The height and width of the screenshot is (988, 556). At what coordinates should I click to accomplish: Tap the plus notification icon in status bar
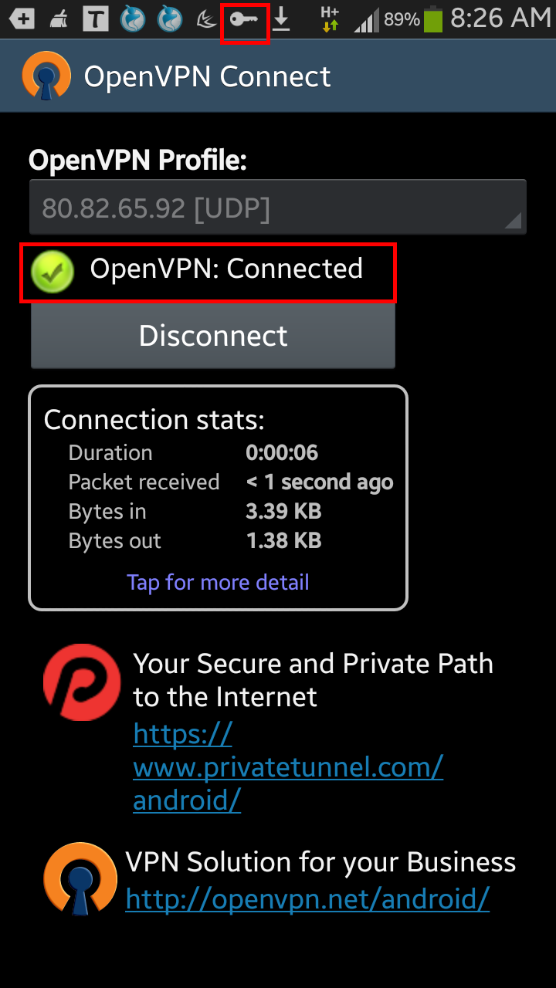click(x=22, y=20)
